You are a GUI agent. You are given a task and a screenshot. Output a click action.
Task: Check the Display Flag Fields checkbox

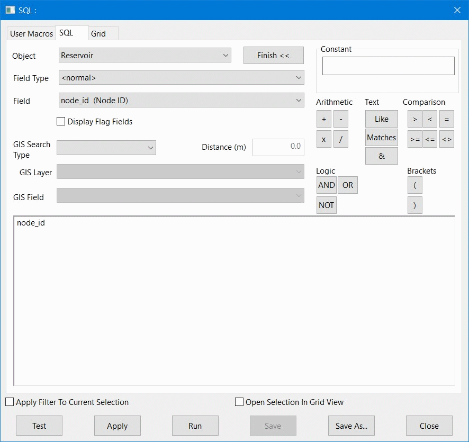click(61, 121)
